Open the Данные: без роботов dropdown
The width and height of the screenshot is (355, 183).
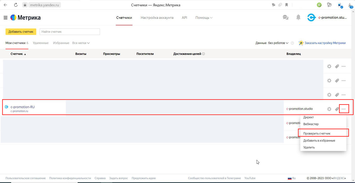272,43
